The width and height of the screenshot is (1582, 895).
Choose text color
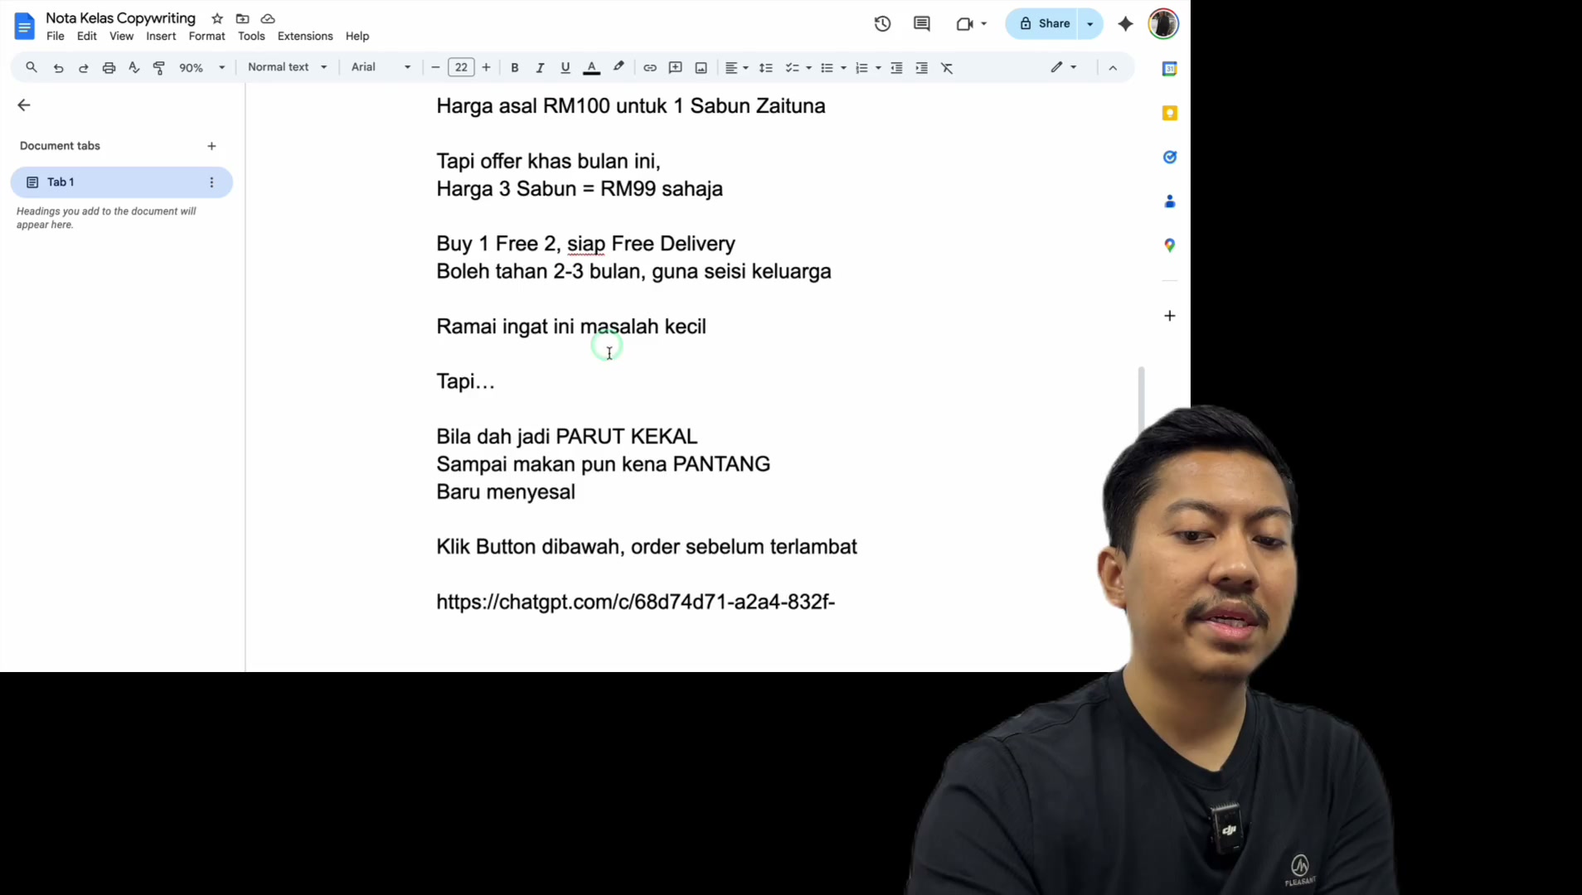click(591, 68)
